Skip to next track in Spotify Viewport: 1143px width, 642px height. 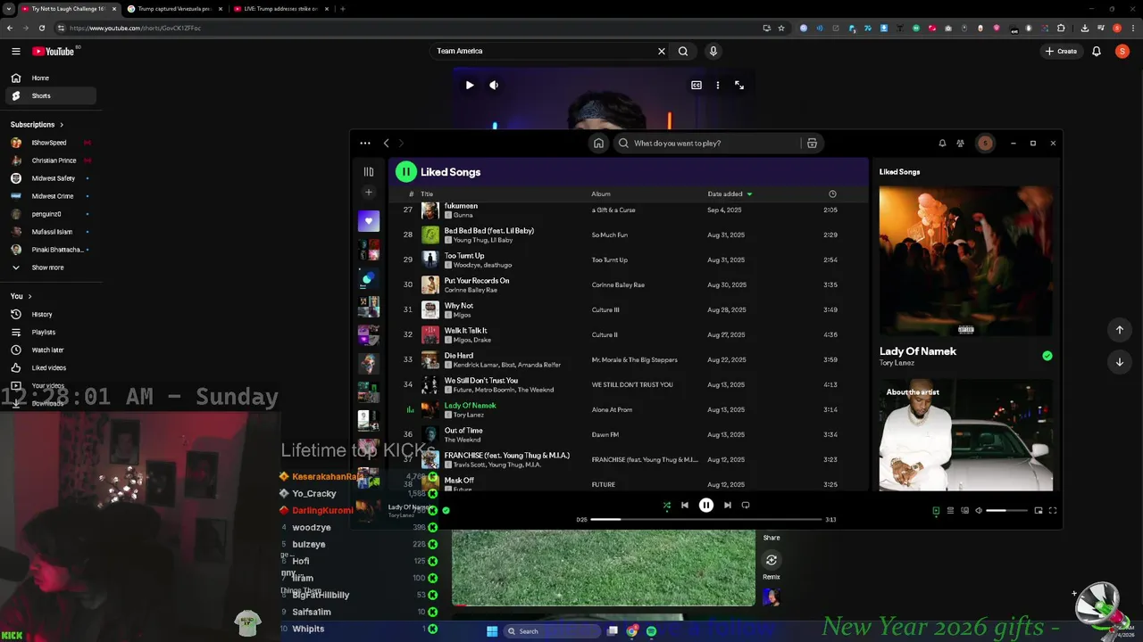pyautogui.click(x=728, y=505)
